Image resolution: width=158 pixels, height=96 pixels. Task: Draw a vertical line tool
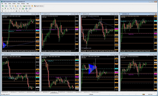[8, 11]
